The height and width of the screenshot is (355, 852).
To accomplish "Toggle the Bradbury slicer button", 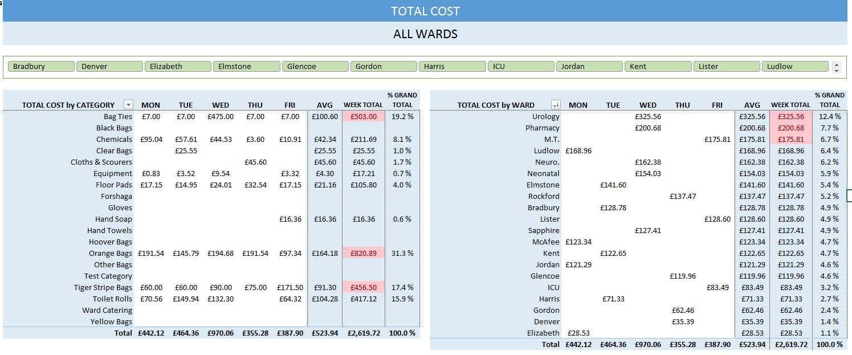I will point(41,67).
